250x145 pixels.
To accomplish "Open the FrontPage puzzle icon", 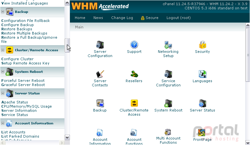I will click(x=202, y=133).
